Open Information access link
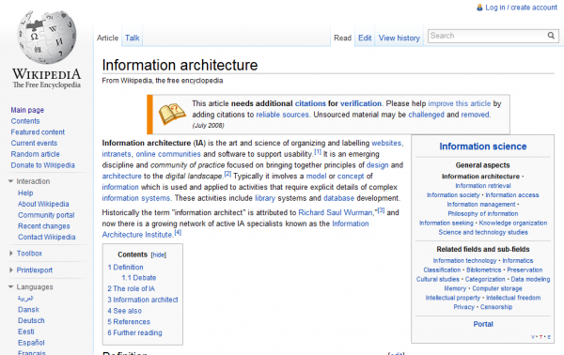The width and height of the screenshot is (564, 355). 512,195
